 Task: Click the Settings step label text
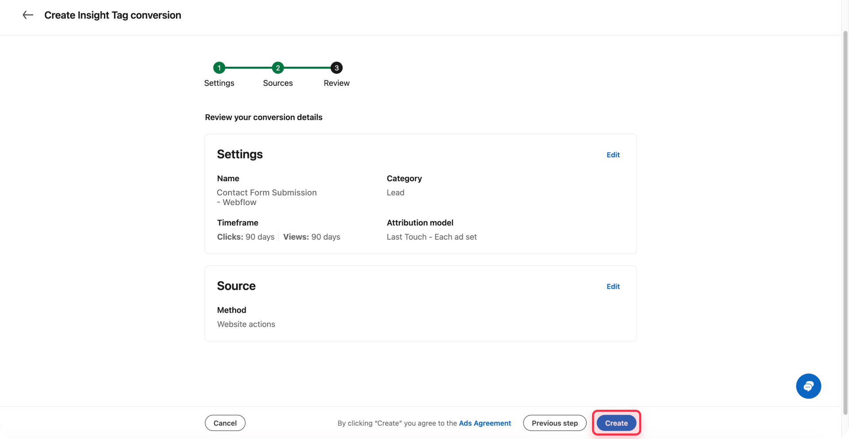point(219,83)
